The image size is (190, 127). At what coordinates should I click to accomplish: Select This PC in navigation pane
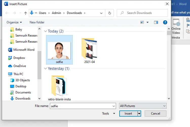16,74
